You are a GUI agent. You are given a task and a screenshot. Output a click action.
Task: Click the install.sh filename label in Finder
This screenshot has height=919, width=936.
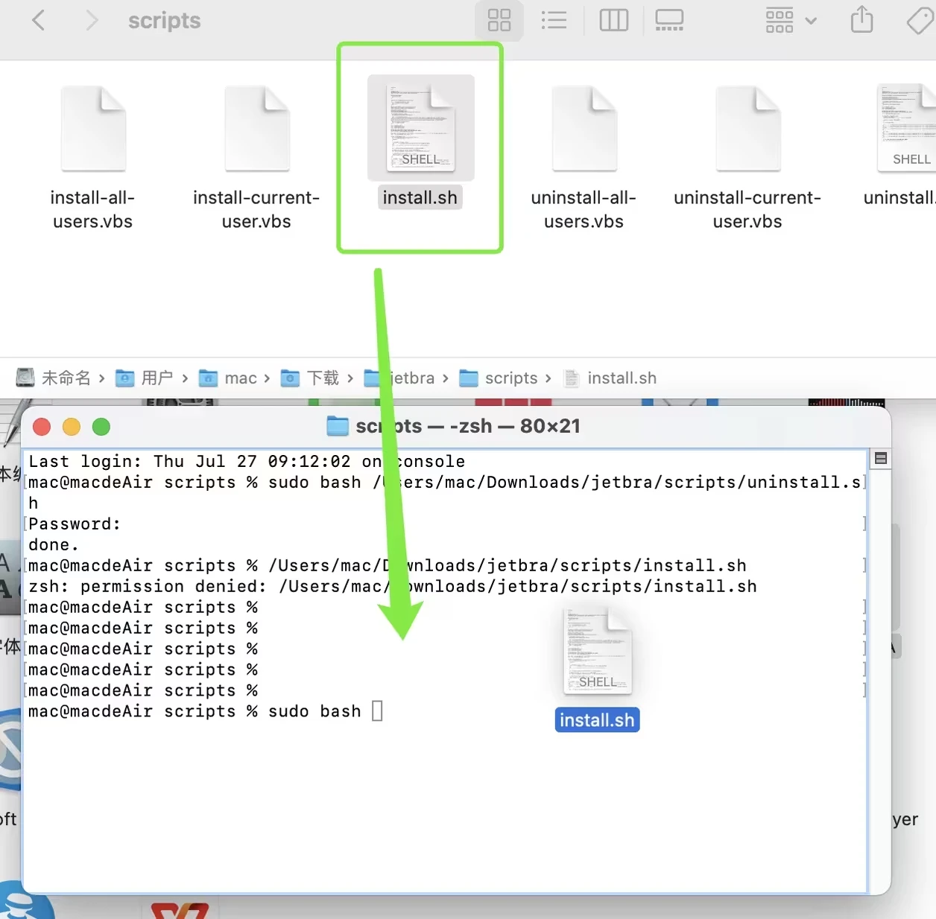(x=420, y=197)
